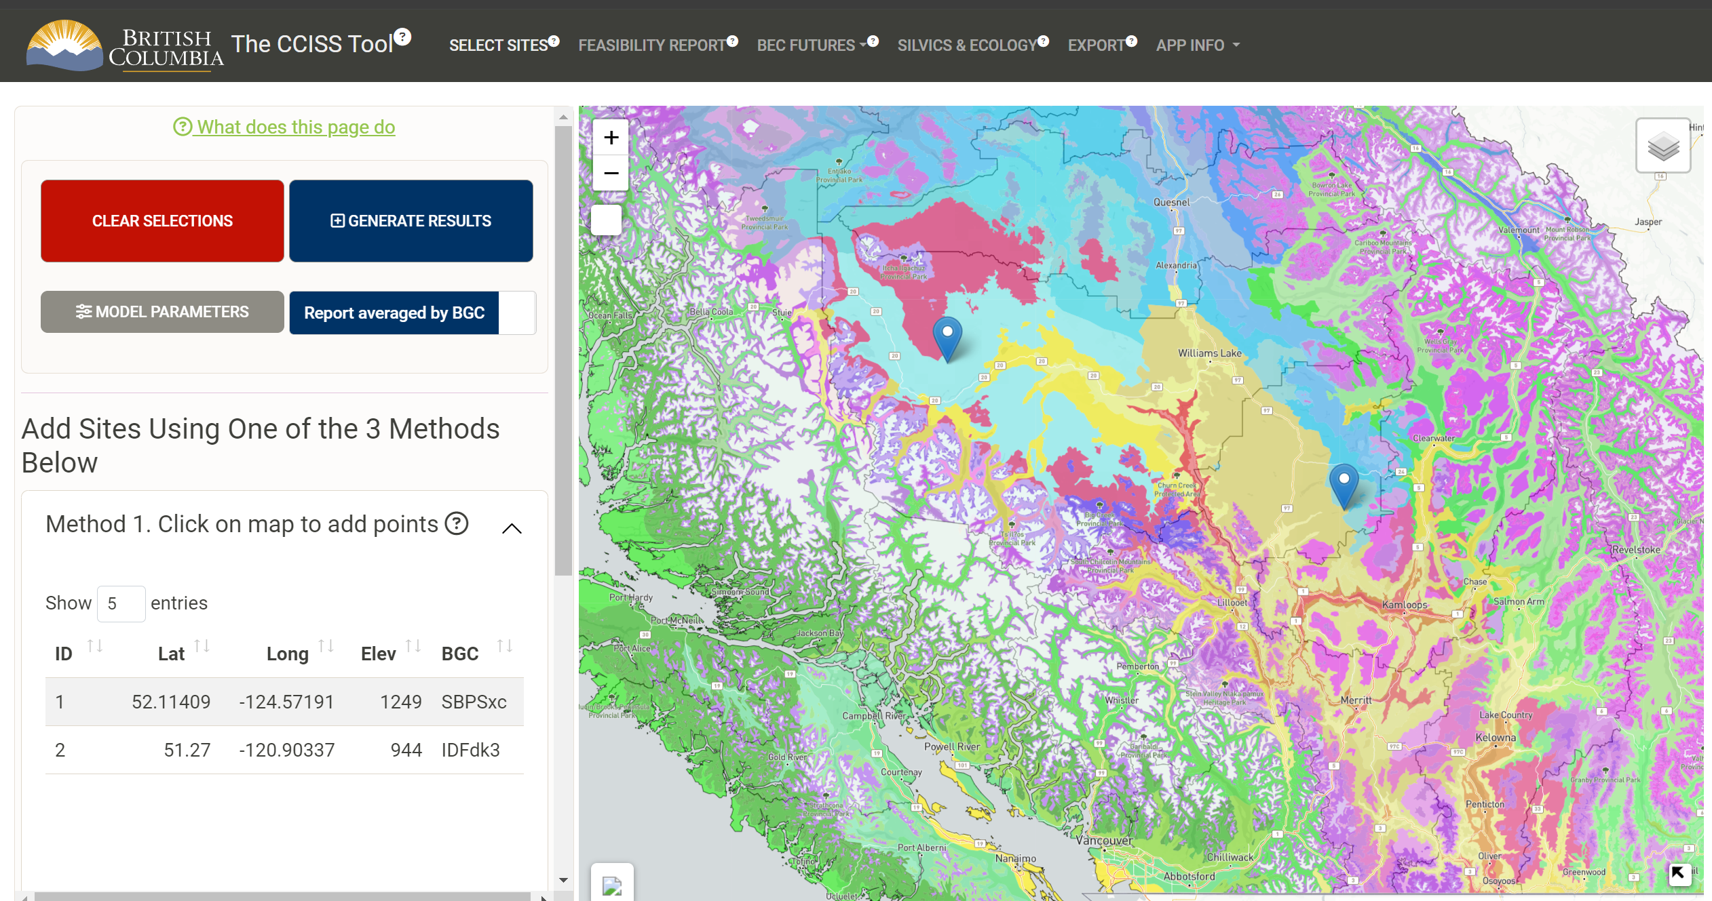This screenshot has height=901, width=1712.
Task: Click the help icon beside The CCISS Tool
Action: coord(403,37)
